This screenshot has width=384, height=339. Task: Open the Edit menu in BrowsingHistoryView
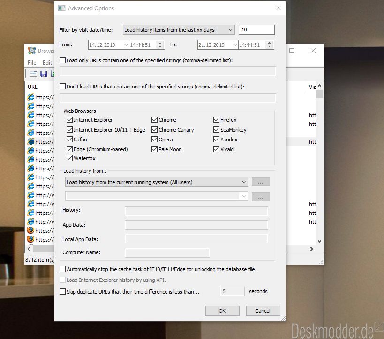click(47, 63)
